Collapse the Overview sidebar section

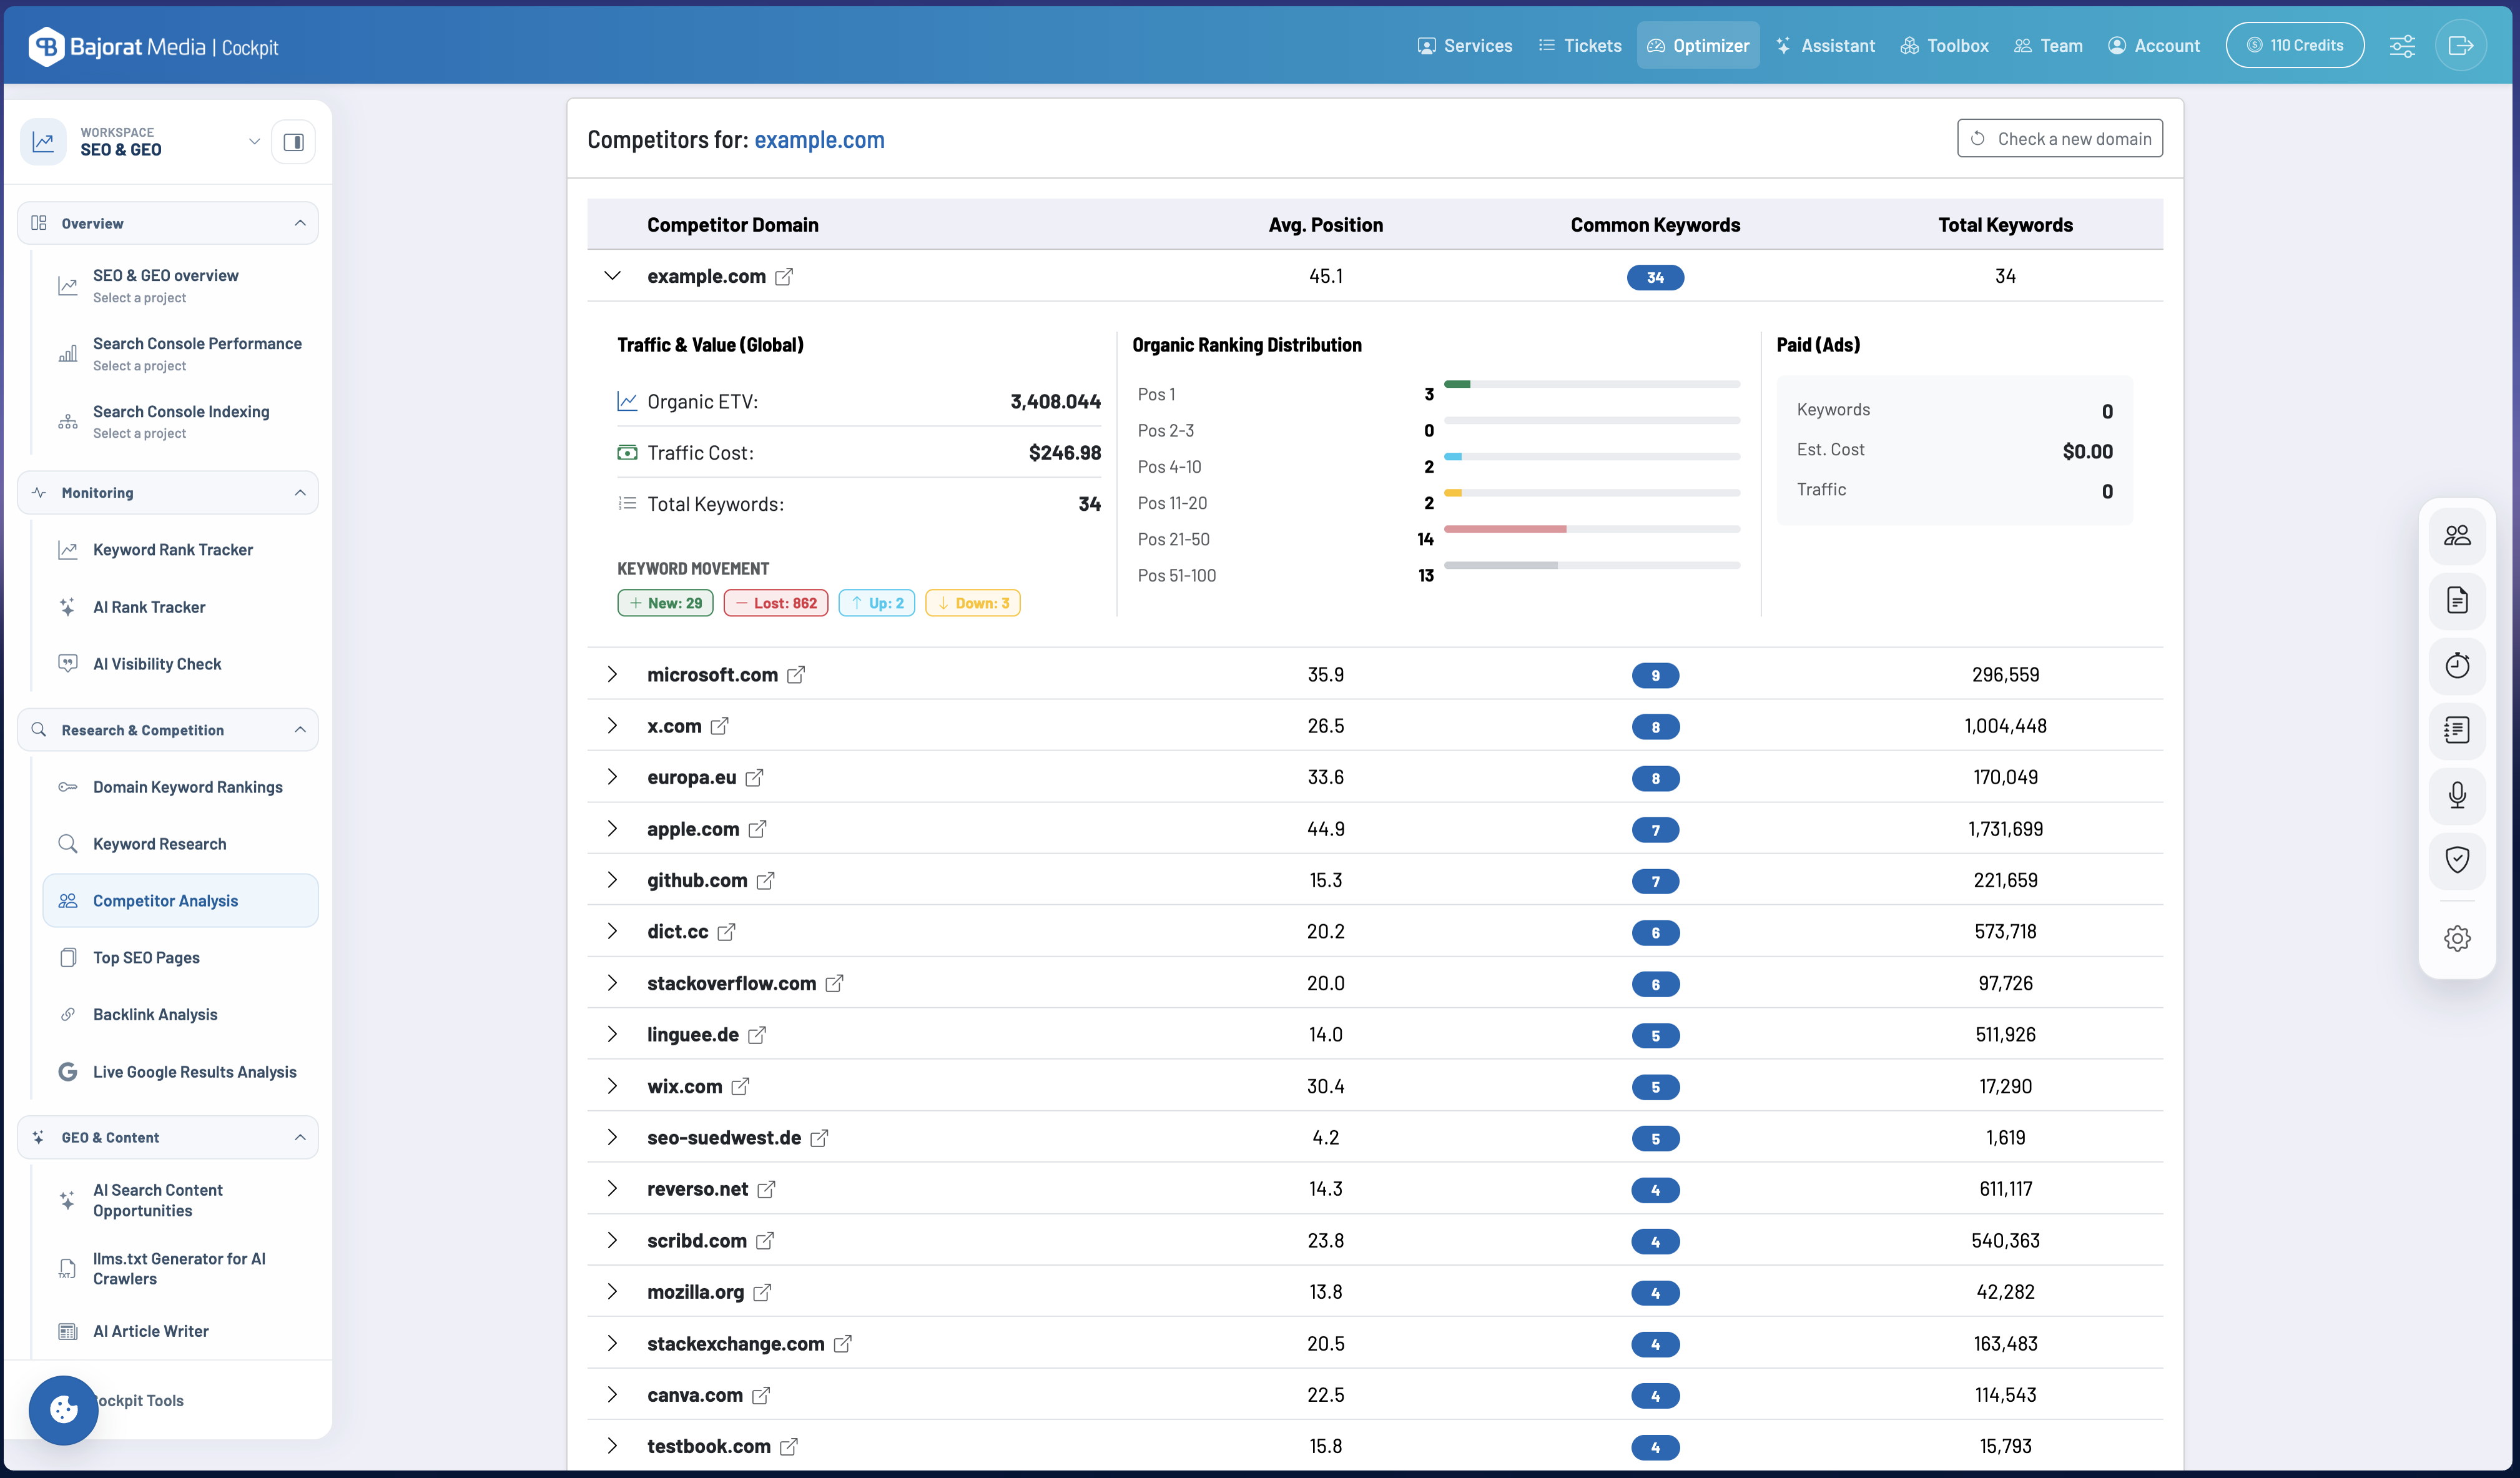[x=168, y=223]
